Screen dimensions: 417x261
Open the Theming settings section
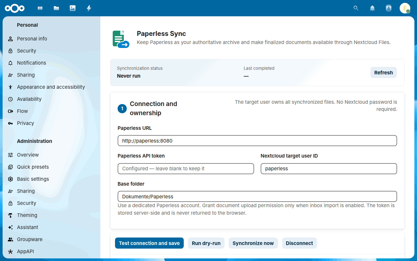click(x=51, y=215)
